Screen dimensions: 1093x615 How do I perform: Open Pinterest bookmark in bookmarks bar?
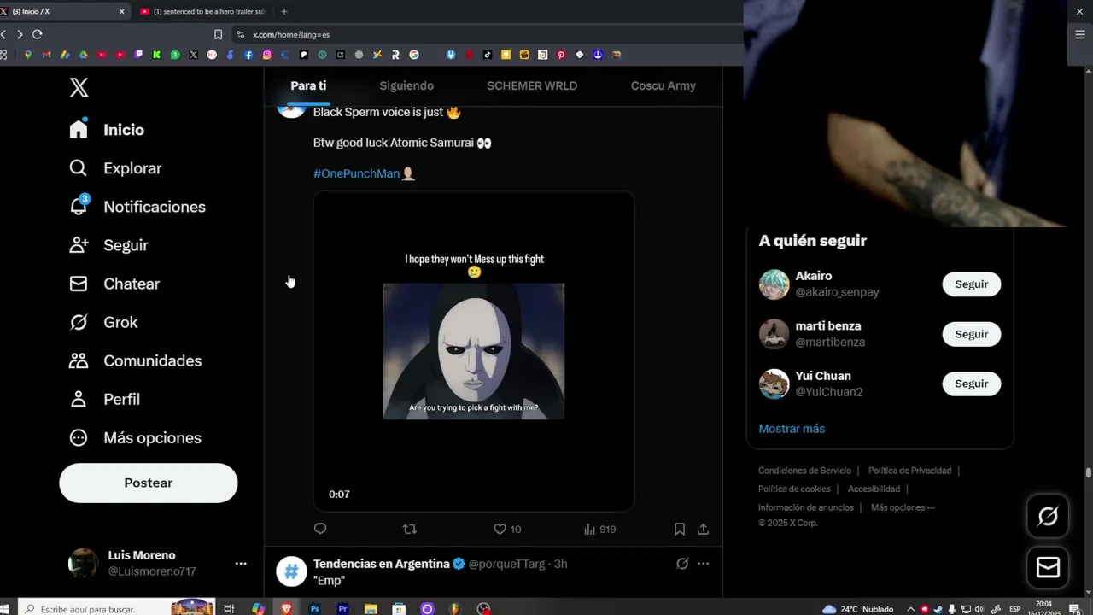pyautogui.click(x=561, y=55)
